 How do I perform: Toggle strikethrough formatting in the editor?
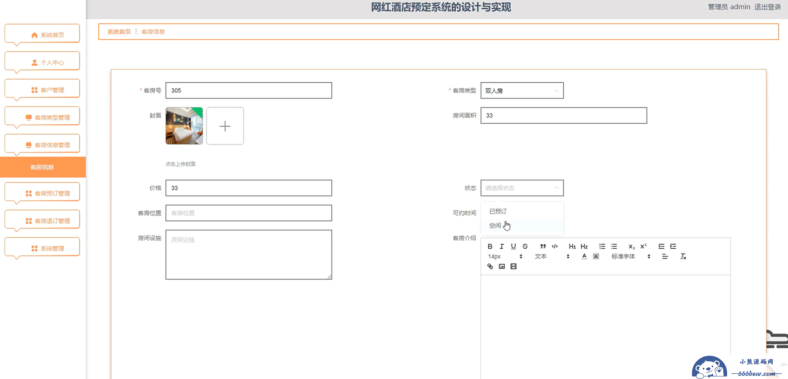point(525,246)
